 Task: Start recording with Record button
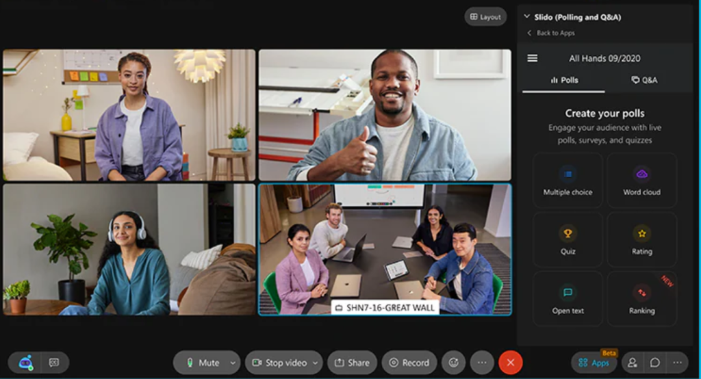click(409, 363)
